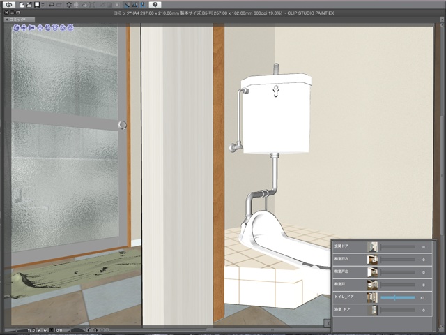Zoom out with the status bar button

(x=39, y=330)
